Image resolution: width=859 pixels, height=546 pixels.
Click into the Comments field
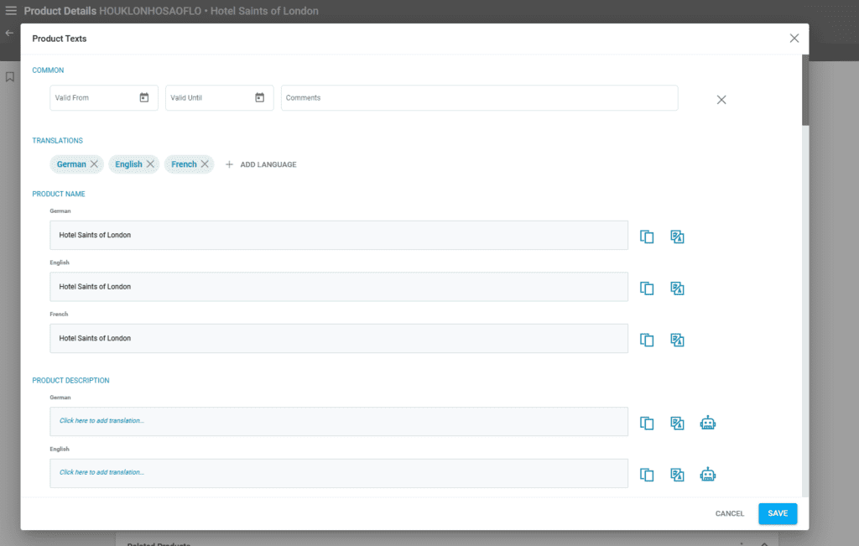479,97
